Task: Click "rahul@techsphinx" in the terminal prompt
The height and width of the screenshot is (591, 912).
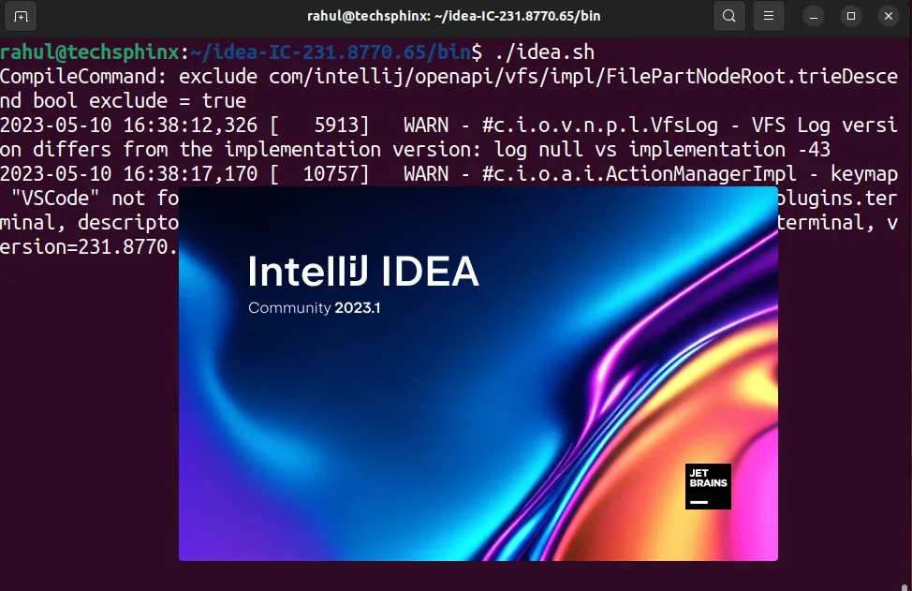Action: 90,52
